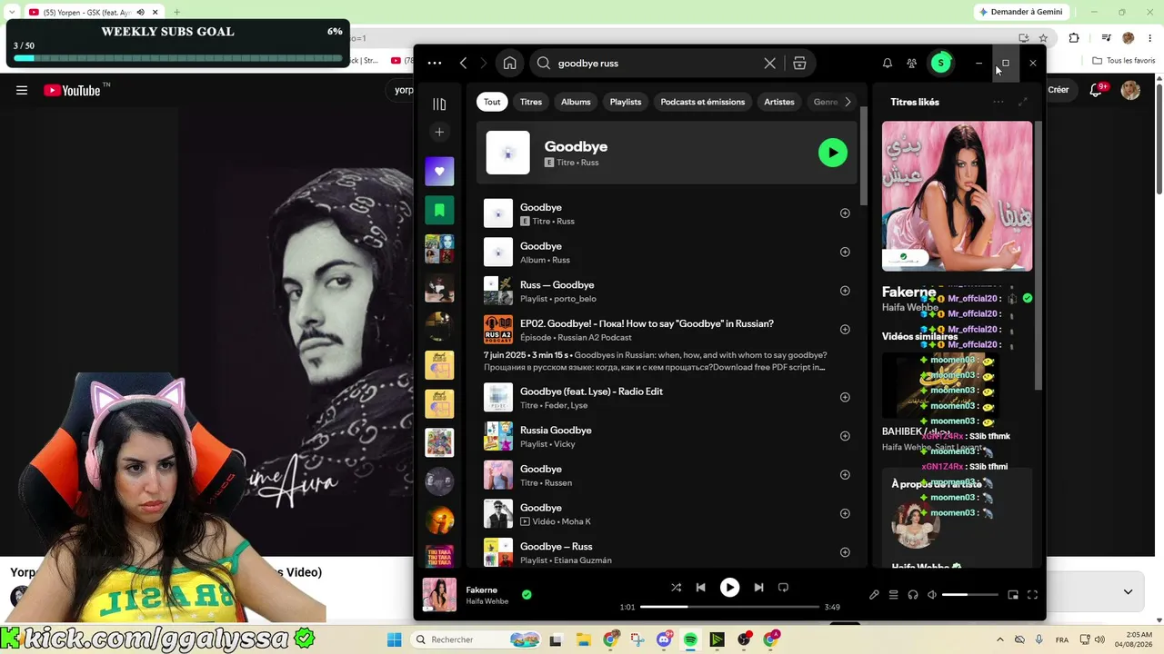
Task: Open the Browse icon in Spotify search bar
Action: coord(799,64)
